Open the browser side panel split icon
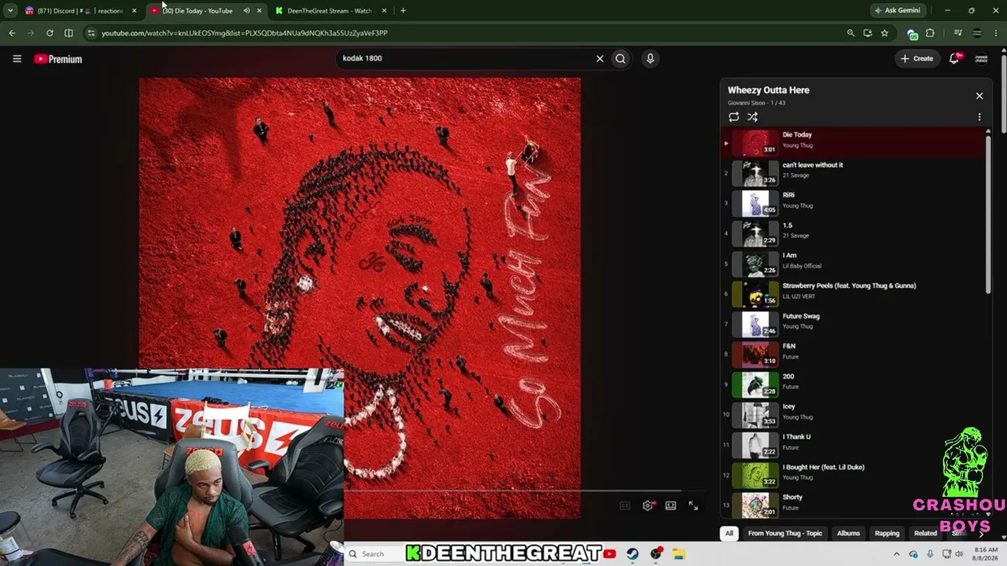This screenshot has height=566, width=1007. [68, 33]
